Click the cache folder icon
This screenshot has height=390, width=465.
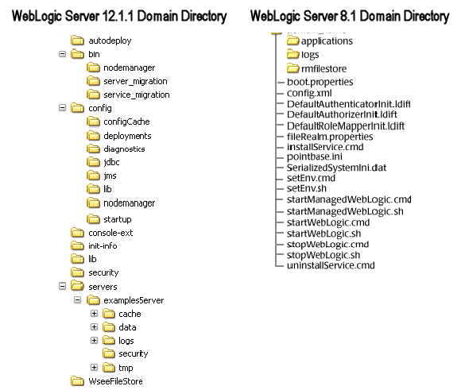[x=109, y=314]
